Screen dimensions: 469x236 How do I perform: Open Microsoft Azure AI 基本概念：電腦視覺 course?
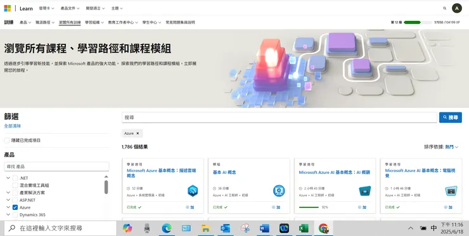pos(420,173)
